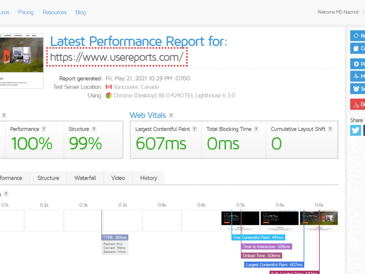Share the report via the Twitter icon

356,130
